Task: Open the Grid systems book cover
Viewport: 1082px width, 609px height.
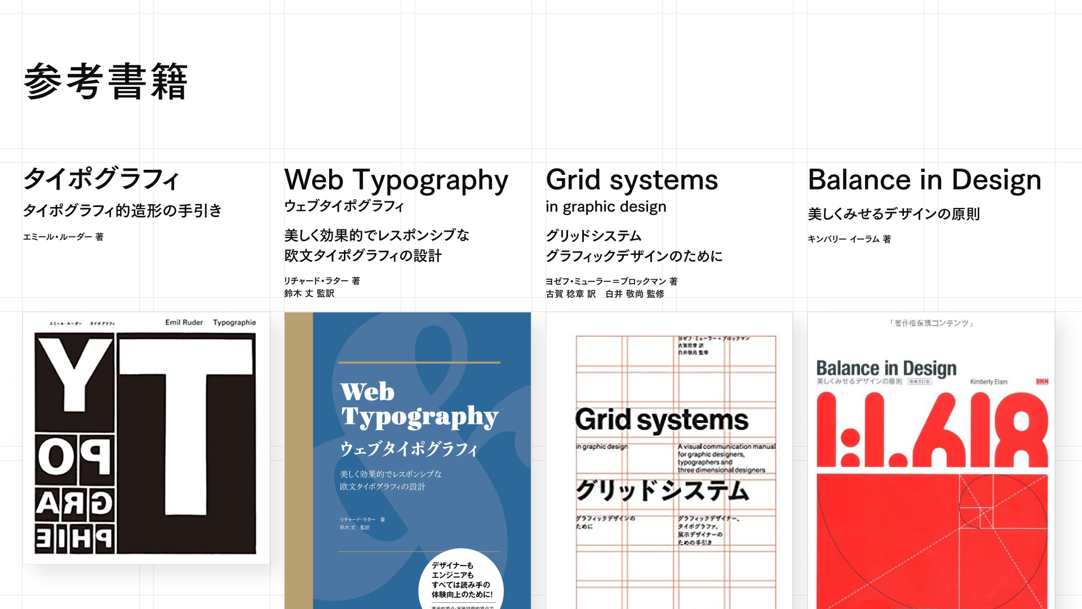Action: (x=669, y=461)
